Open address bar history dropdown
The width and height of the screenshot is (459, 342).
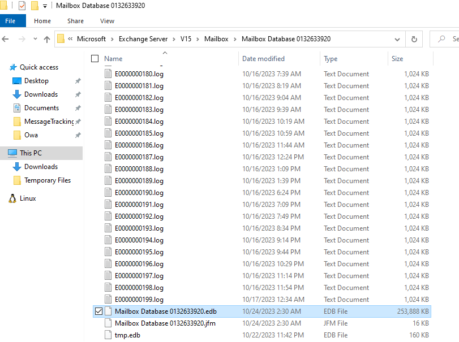[397, 39]
